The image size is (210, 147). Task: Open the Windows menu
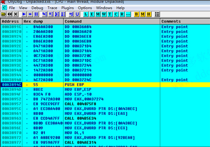coord(104,8)
